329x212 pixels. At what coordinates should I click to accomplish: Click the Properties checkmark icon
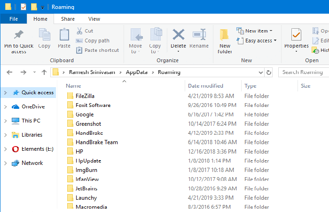pos(296,34)
